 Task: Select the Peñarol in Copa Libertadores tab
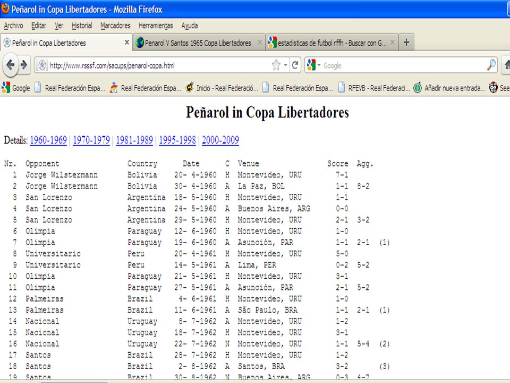66,43
